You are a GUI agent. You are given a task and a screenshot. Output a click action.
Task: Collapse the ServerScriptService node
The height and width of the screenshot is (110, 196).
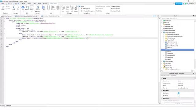(x=162, y=32)
